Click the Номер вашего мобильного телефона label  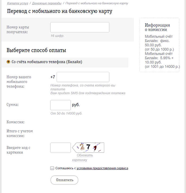pos(19,82)
